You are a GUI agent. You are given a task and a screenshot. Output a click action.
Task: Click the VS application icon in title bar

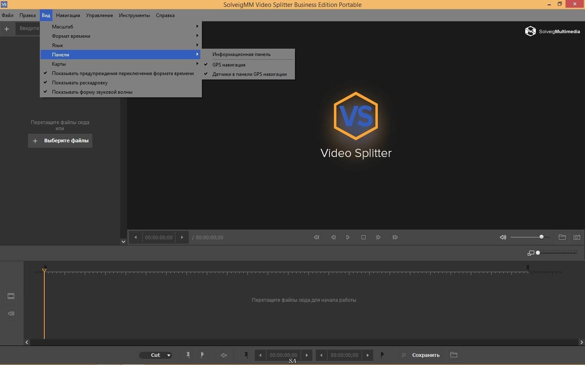4,4
